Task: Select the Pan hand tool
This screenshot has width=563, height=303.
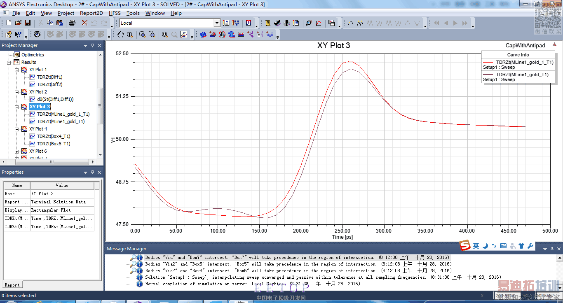Action: [120, 35]
